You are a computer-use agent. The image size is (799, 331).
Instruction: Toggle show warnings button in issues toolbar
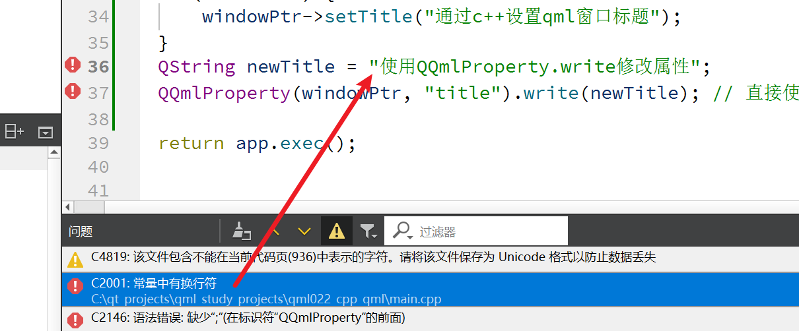click(337, 231)
